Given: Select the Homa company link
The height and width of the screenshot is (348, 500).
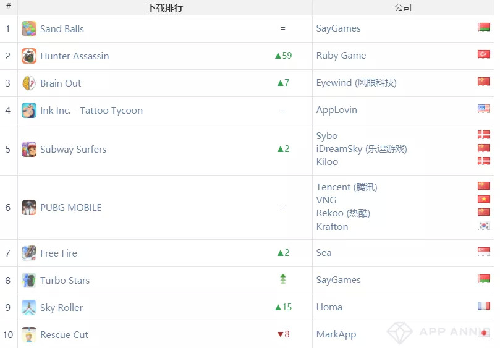Looking at the screenshot, I should tap(329, 307).
